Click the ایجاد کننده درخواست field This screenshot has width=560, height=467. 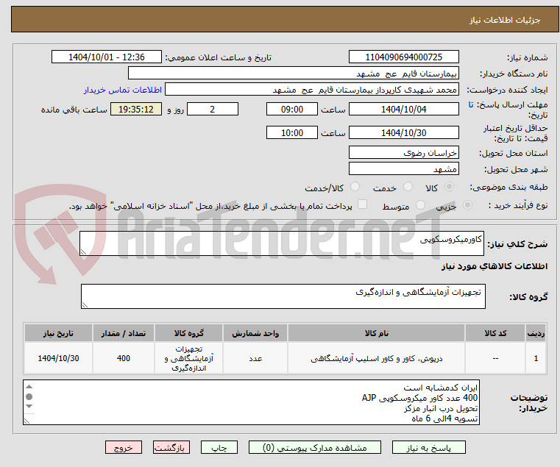311,90
